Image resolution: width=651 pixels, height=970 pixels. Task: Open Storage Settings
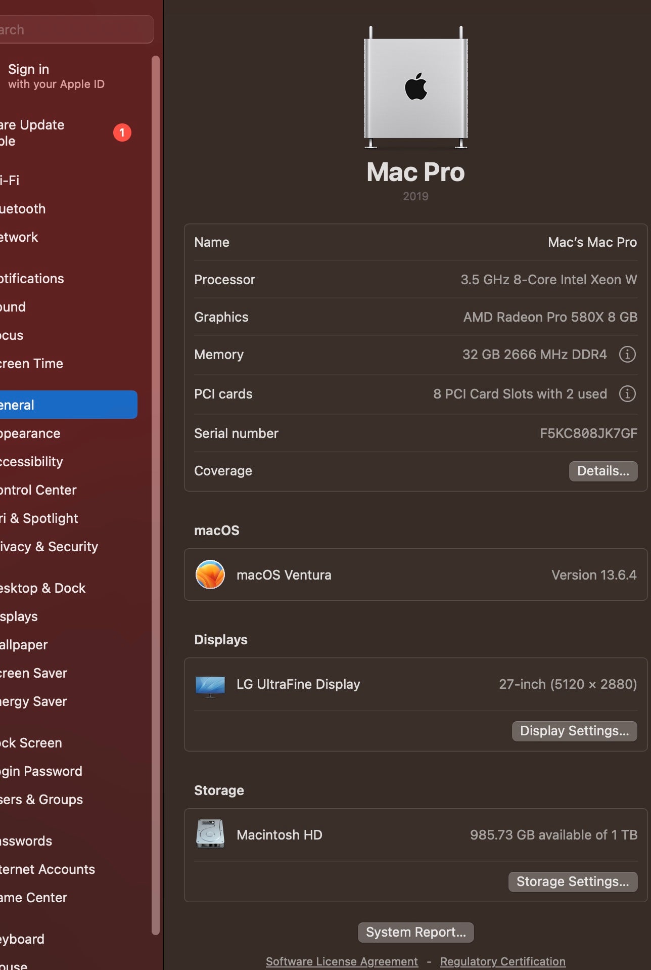572,881
